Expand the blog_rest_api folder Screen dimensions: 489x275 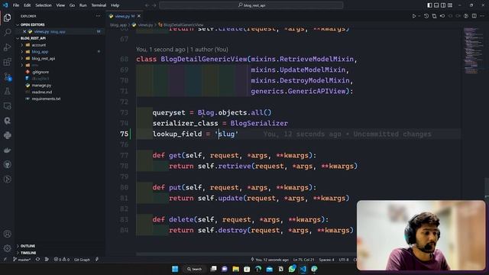tap(43, 58)
